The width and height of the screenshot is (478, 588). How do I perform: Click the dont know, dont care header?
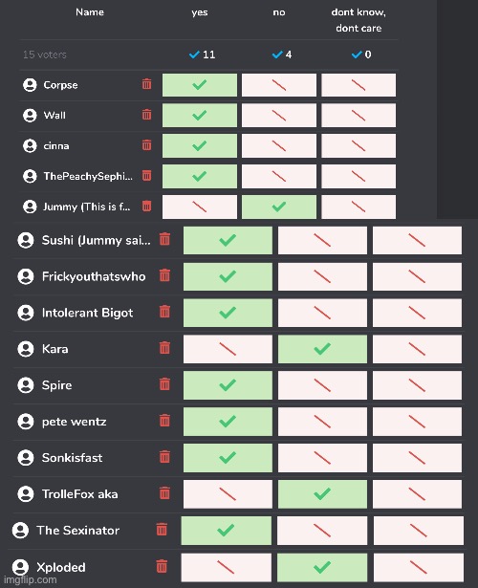click(358, 20)
